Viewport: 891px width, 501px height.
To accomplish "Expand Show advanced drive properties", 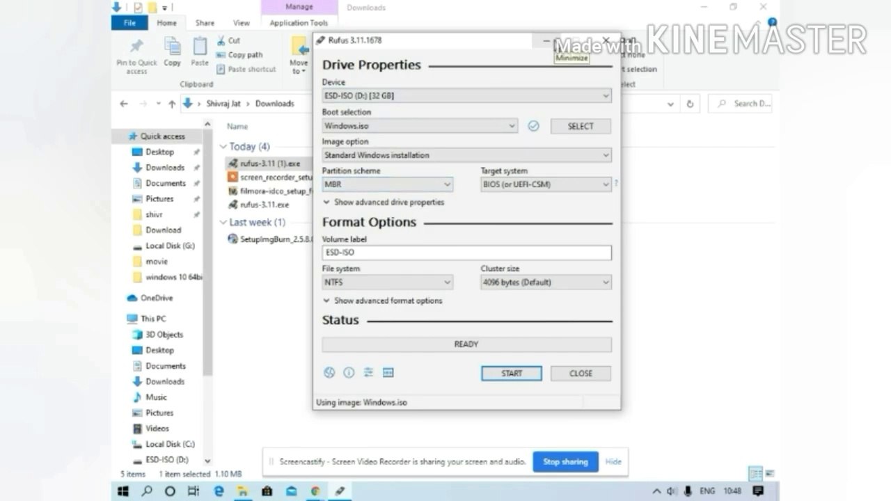I will [x=384, y=202].
